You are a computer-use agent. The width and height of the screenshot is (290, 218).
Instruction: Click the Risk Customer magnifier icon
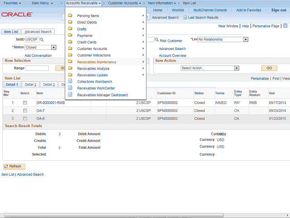[x=156, y=40]
